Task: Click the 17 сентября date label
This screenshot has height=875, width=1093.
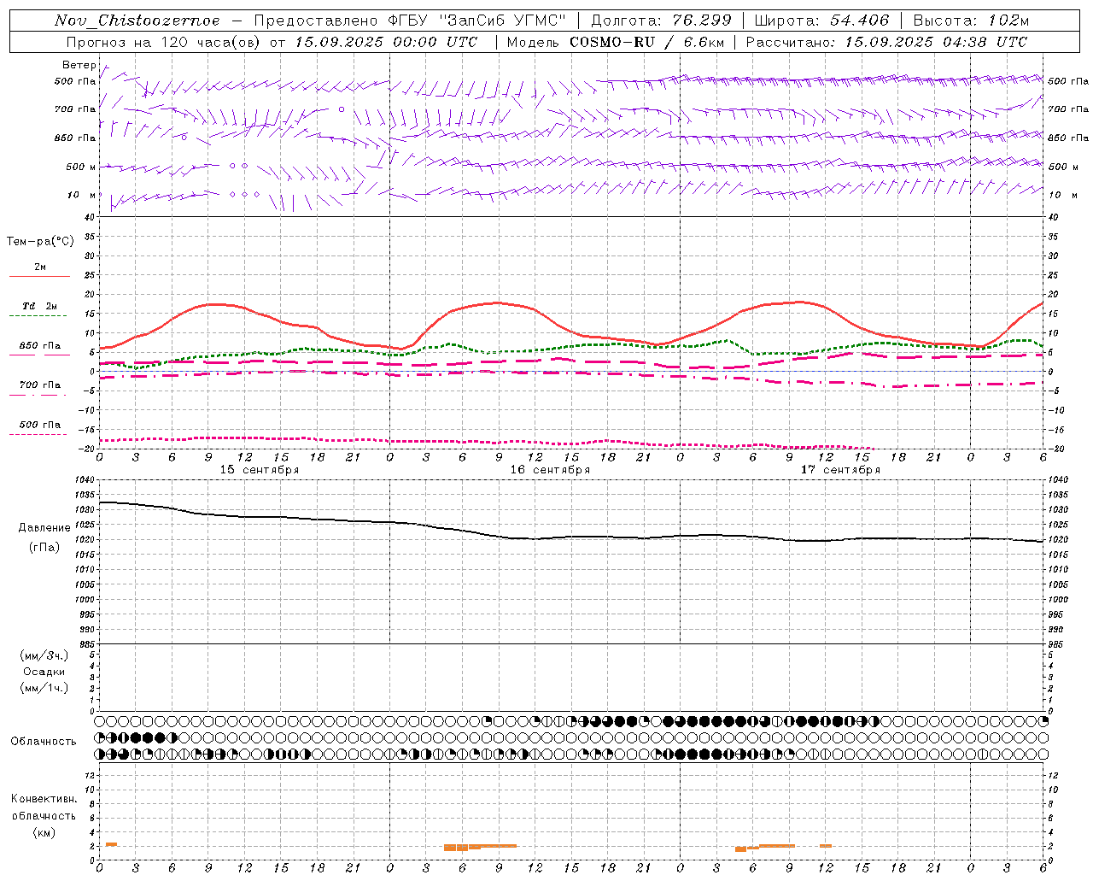Action: click(840, 469)
